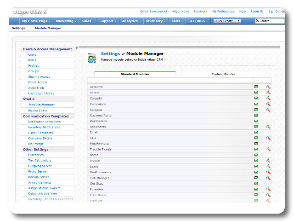This screenshot has width=294, height=221.
Task: Toggle the Email module enabled checkbox
Action: 256,132
